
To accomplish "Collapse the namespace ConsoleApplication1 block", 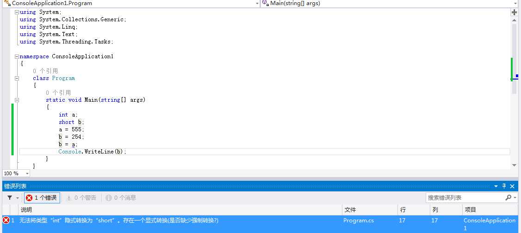I will tap(17, 56).
